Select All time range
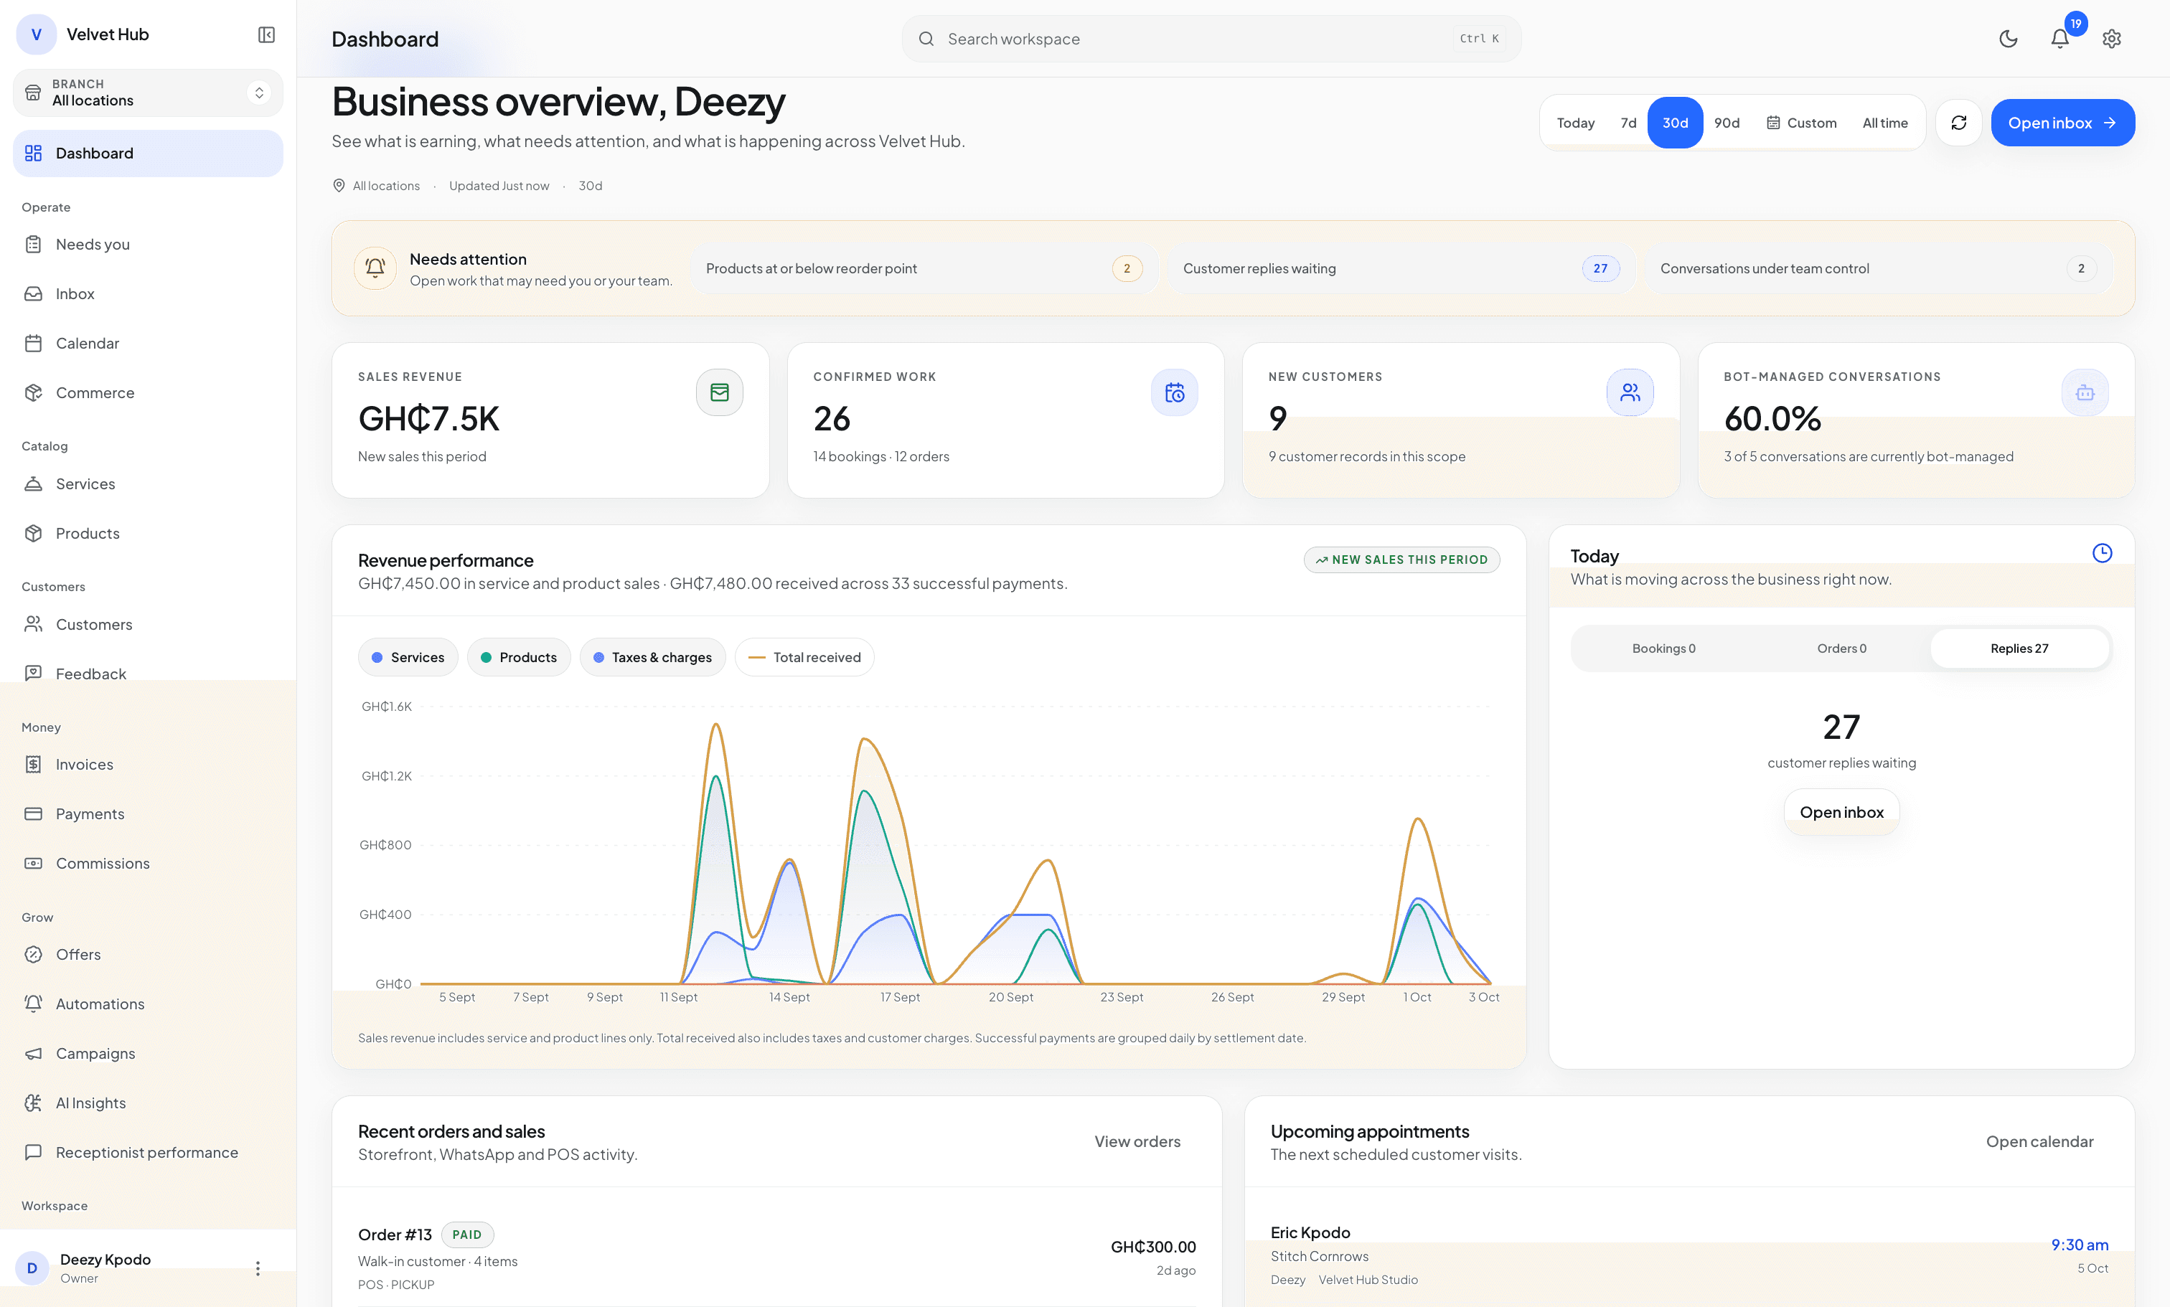Screen dimensions: 2170x1307 click(x=1886, y=123)
